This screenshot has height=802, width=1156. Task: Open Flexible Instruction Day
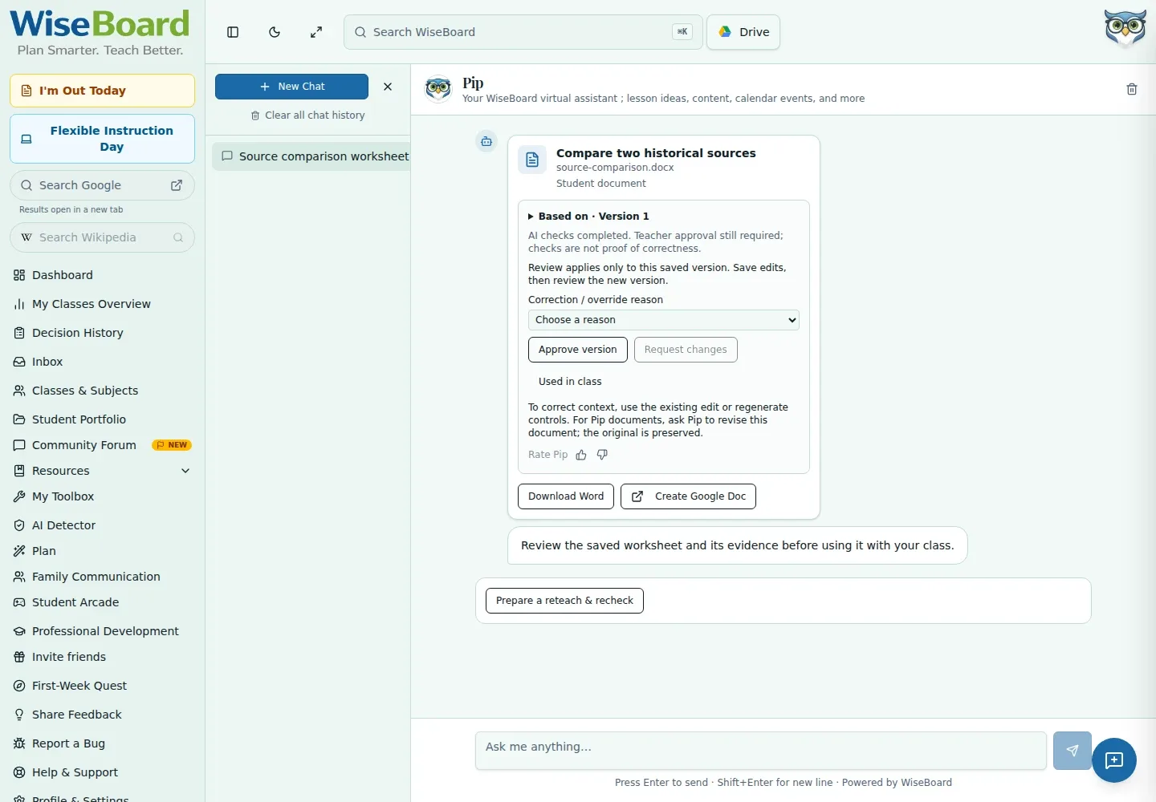pos(102,139)
